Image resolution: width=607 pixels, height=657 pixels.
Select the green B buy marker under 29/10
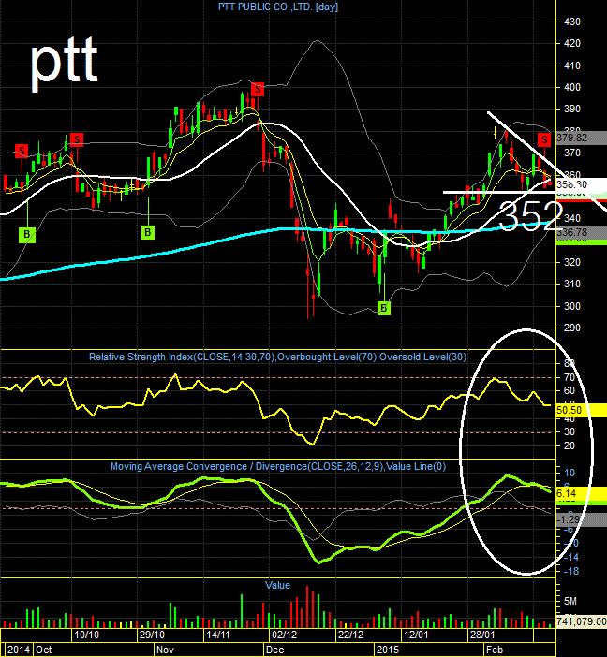pos(148,232)
